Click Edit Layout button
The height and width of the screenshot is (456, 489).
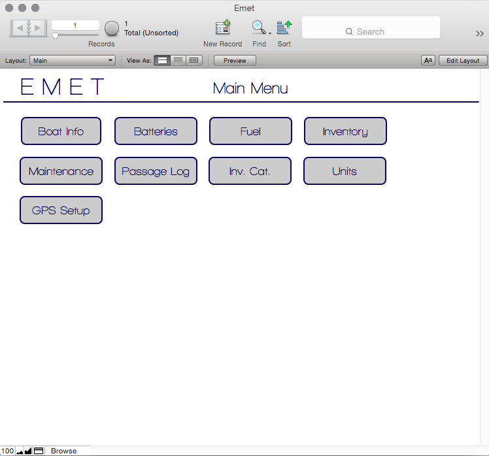tap(463, 61)
